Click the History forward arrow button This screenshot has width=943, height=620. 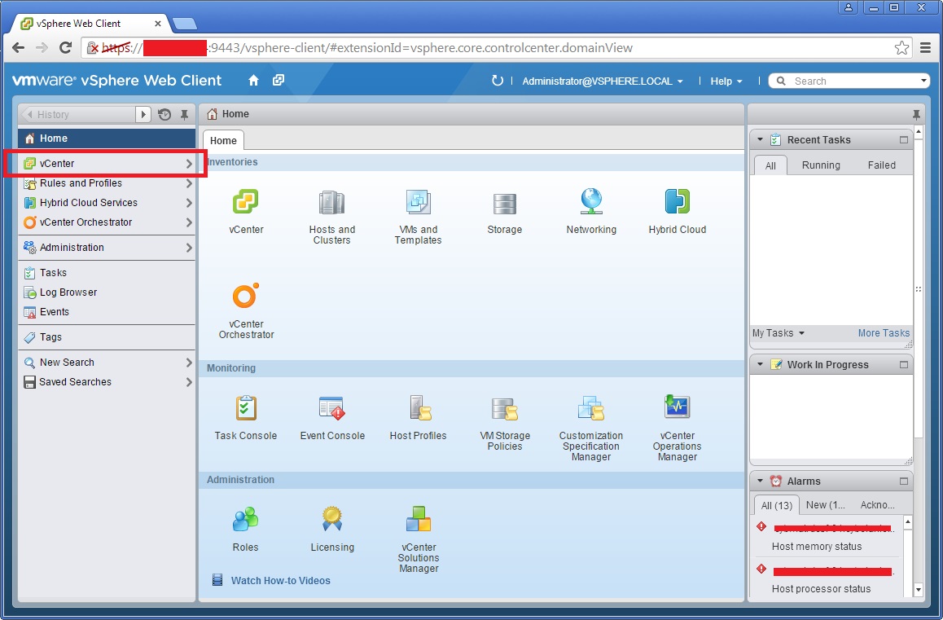tap(143, 114)
